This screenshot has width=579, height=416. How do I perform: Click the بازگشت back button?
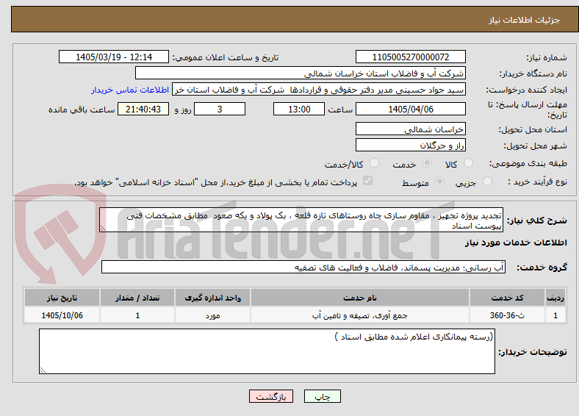click(271, 396)
